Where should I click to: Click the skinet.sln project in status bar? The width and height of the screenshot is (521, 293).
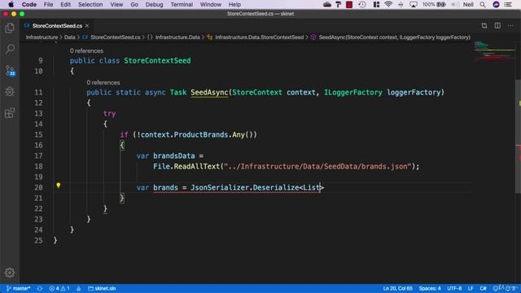tap(102, 288)
